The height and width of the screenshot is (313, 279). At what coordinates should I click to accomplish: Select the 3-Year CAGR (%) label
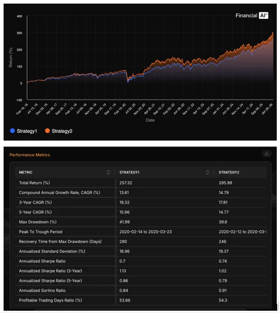35,203
